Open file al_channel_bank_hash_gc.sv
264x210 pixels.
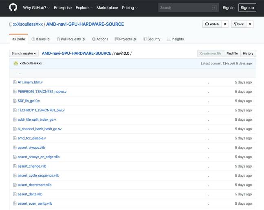[x=40, y=129]
